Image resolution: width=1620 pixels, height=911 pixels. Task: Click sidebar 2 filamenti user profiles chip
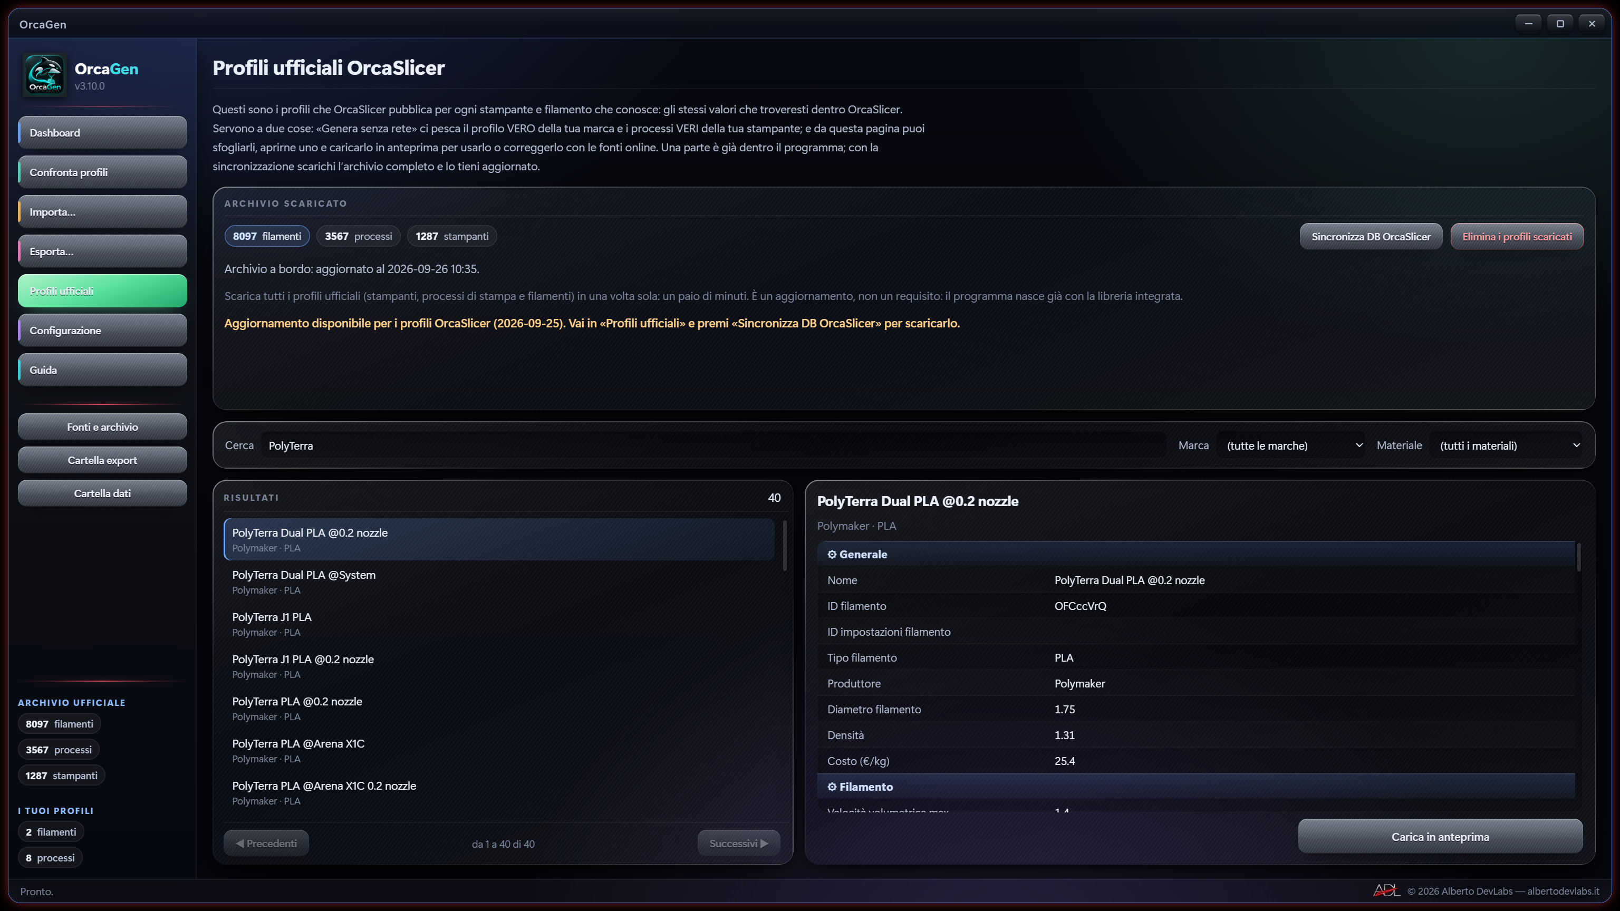click(51, 832)
